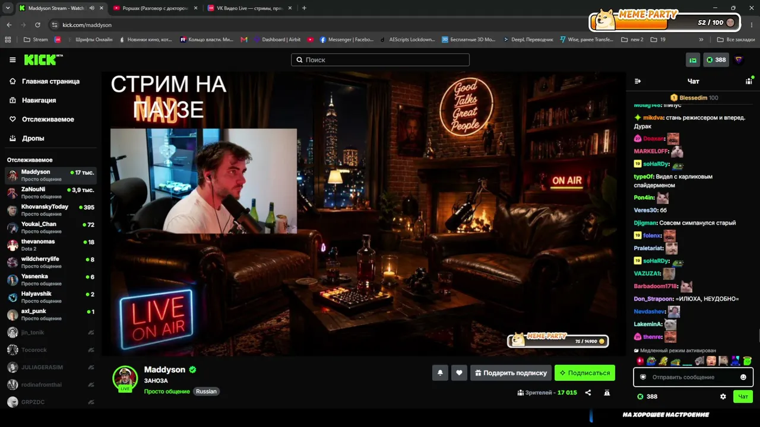This screenshot has height=427, width=760.
Task: Open wildcherrylife channel in followed list
Action: [x=50, y=262]
